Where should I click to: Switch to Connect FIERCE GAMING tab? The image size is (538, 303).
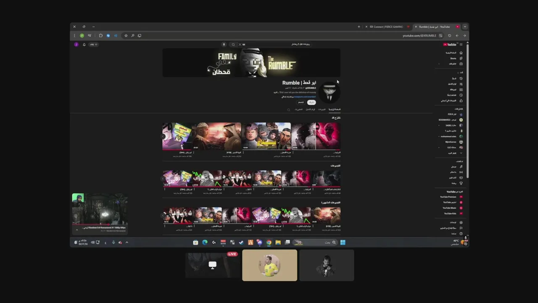click(388, 27)
